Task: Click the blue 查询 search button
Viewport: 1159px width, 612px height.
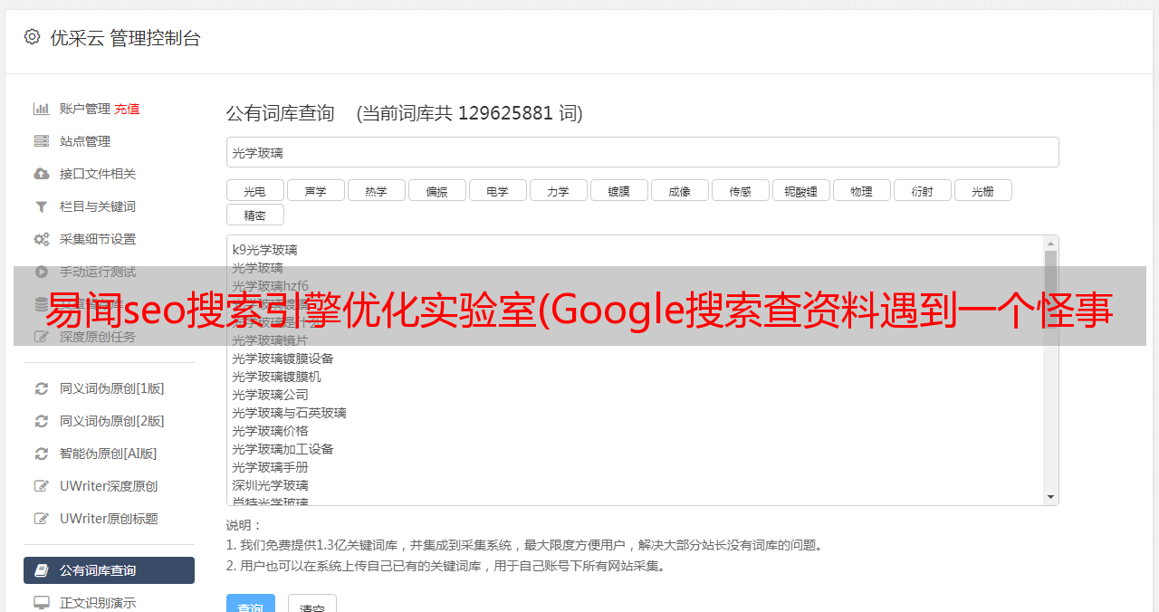Action: click(x=251, y=605)
